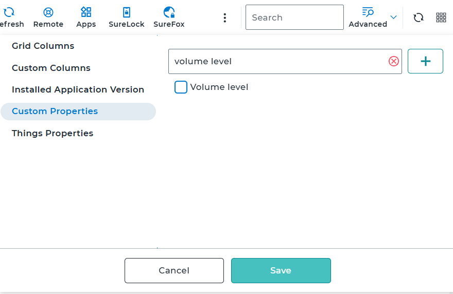
Task: Go to Things Properties section
Action: 53,134
